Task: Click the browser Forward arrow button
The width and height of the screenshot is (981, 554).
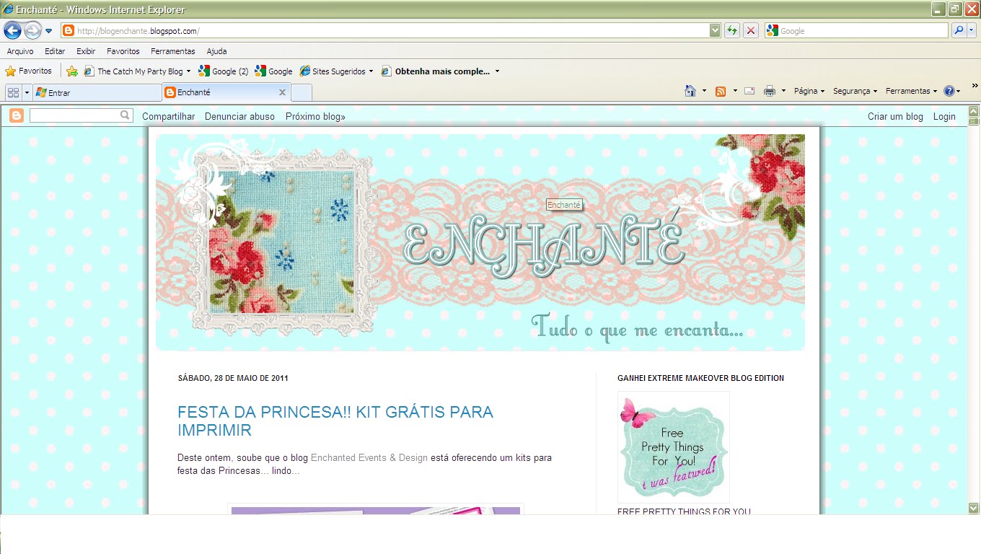Action: click(32, 30)
